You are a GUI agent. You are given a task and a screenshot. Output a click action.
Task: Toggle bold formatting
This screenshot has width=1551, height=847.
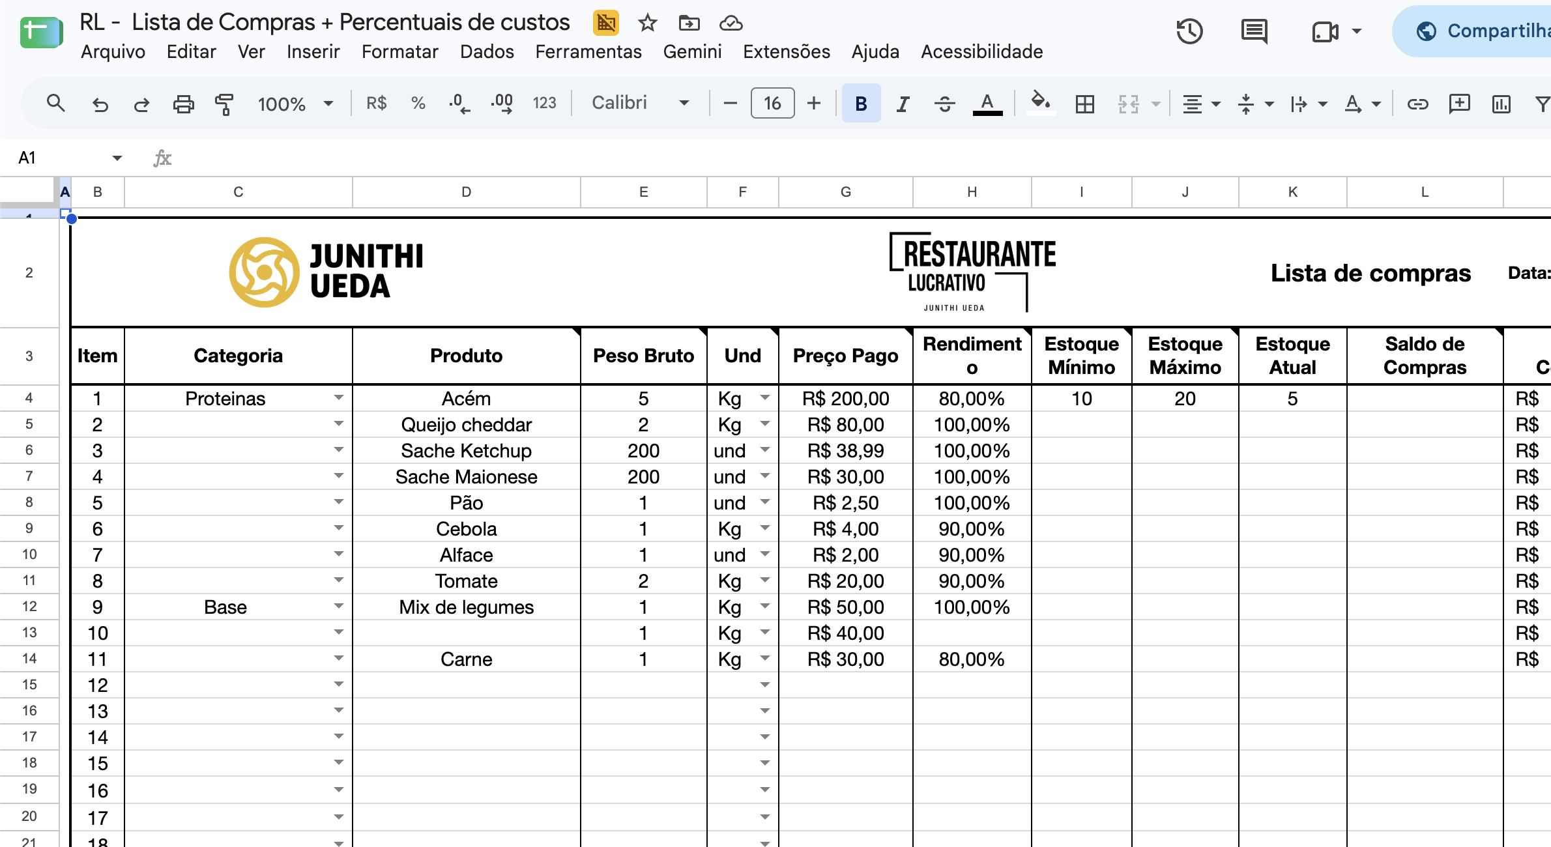point(861,103)
